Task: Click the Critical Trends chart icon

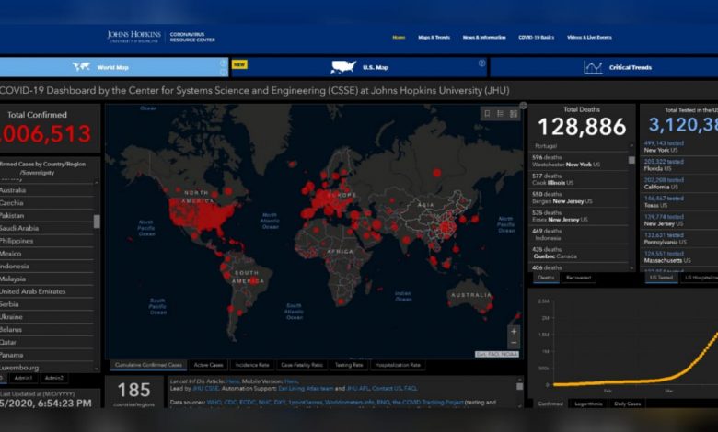Action: coord(594,67)
